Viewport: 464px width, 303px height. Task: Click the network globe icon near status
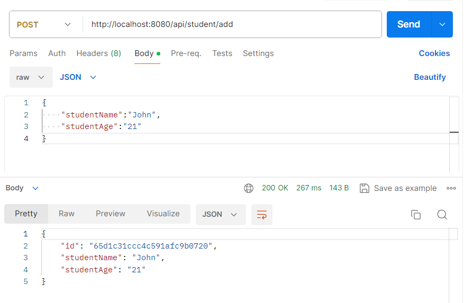(x=249, y=188)
